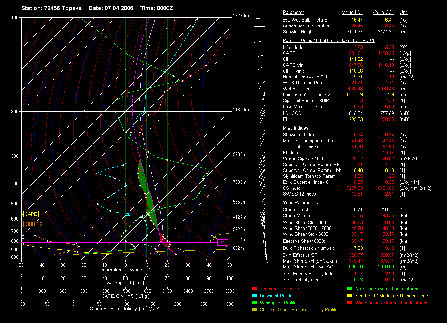Open the Wind Parameters section heading
The image size is (447, 323).
click(x=300, y=203)
